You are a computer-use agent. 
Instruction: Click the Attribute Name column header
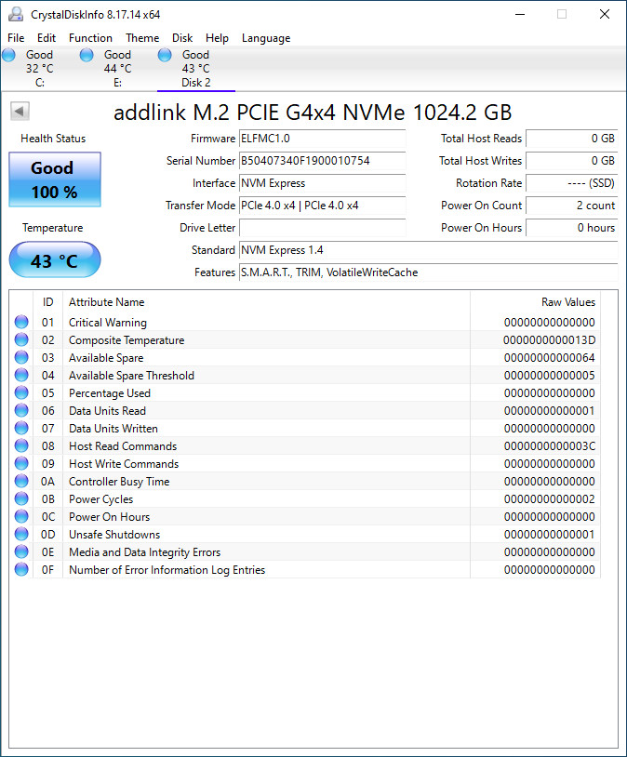click(266, 301)
